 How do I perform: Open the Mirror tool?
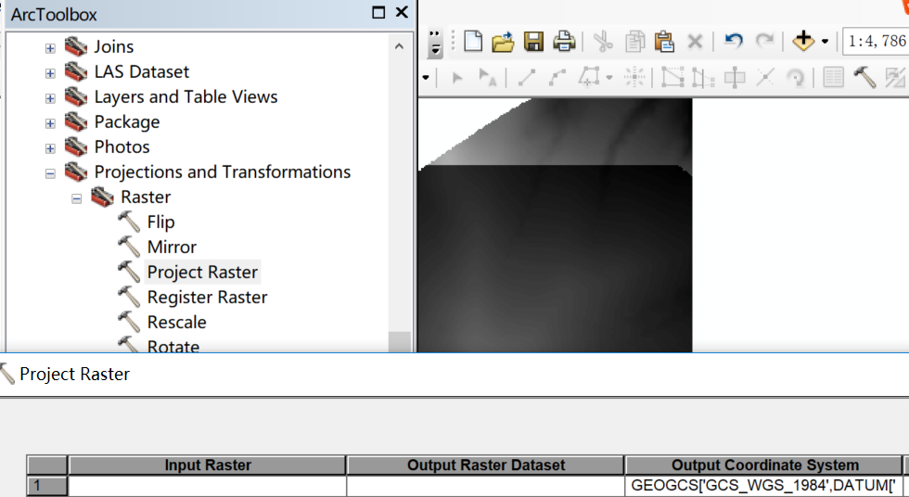172,247
